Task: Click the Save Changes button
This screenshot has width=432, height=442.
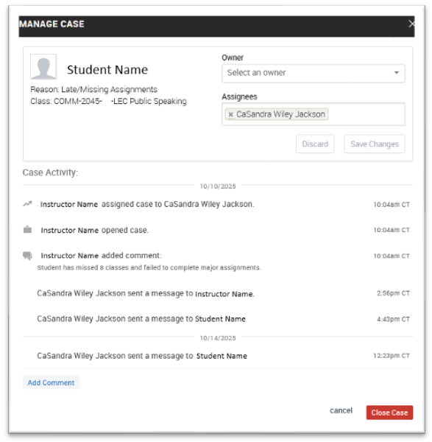Action: pos(375,144)
